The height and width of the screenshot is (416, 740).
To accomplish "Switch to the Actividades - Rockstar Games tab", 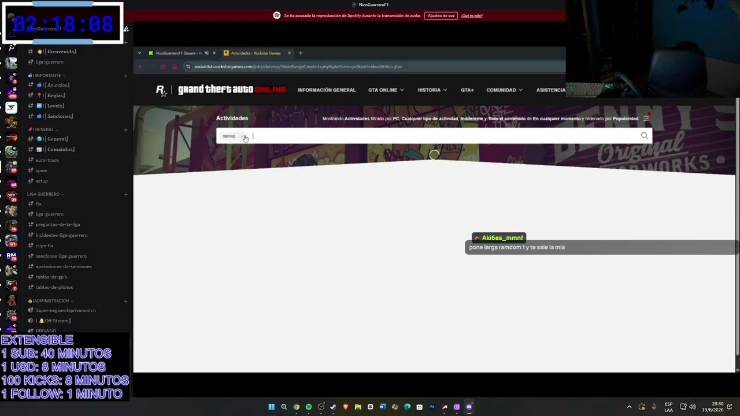I will click(x=257, y=53).
